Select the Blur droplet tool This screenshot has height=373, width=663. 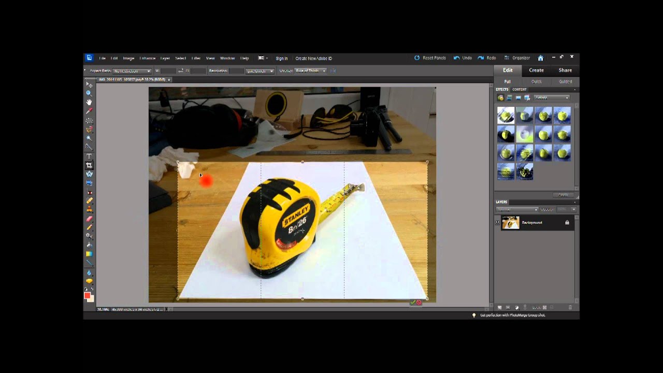[x=89, y=271]
